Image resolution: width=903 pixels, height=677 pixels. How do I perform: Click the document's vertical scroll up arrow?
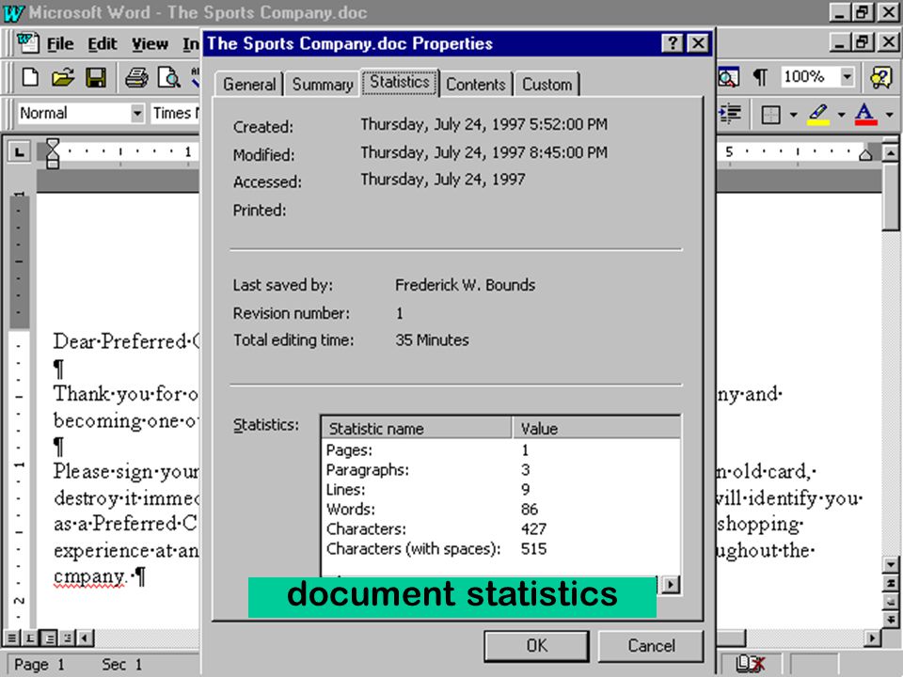(891, 153)
